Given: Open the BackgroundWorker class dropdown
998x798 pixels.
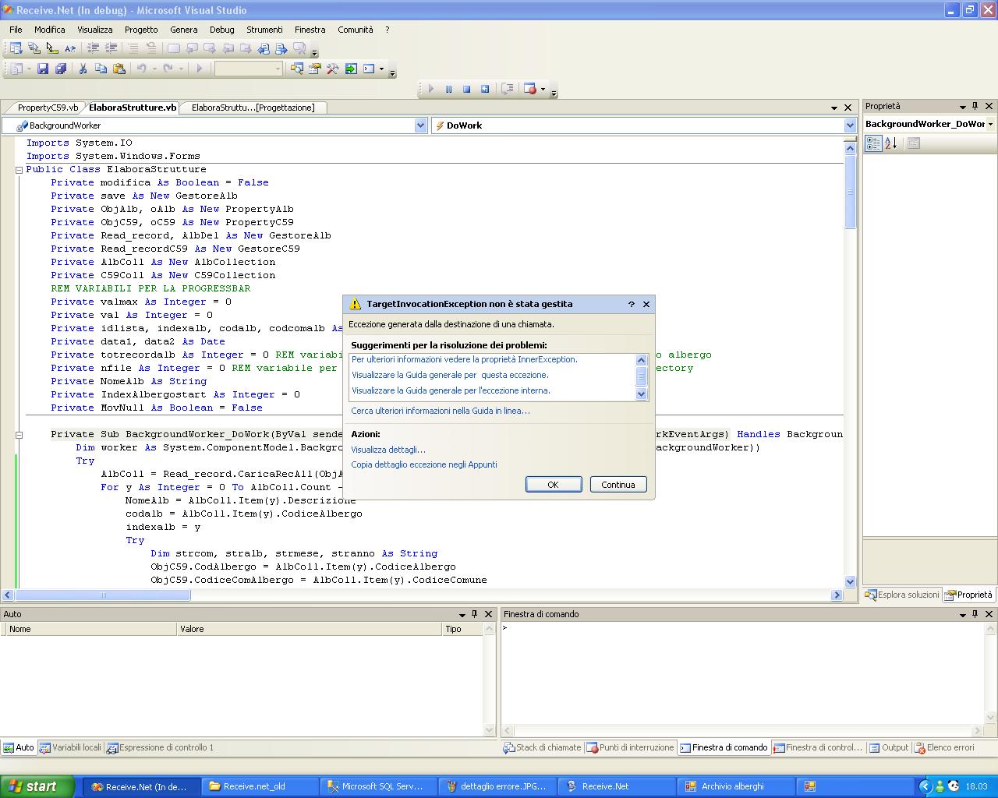Looking at the screenshot, I should coord(420,125).
